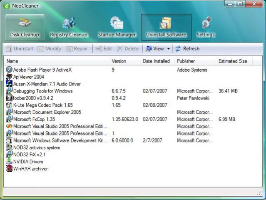This screenshot has height=200, width=266.
Task: Select the foobar2000 v0.9.4.2 entry
Action: point(33,98)
